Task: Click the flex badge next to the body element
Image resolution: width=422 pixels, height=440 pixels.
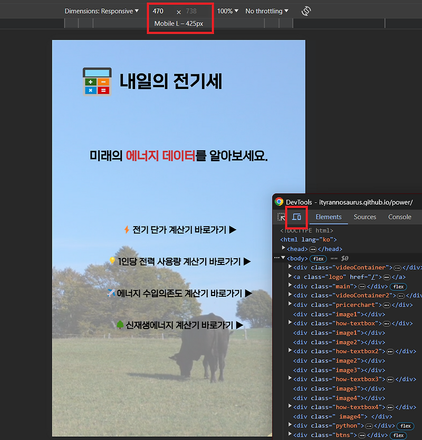Action: point(318,258)
